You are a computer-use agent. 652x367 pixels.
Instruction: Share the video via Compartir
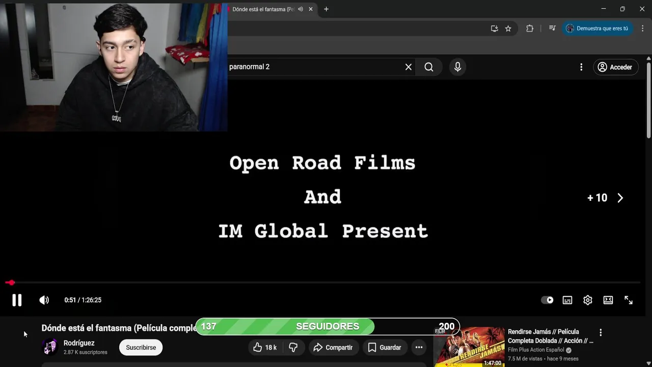click(x=333, y=348)
